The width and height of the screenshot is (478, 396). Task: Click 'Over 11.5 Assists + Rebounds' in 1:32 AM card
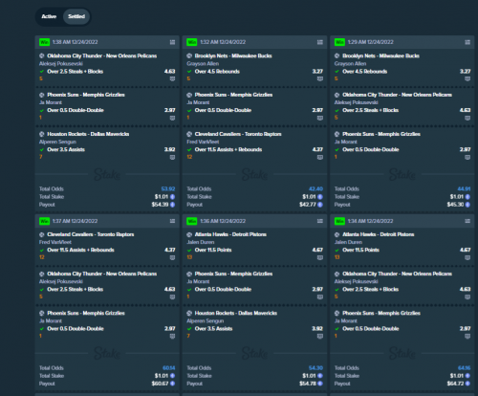pyautogui.click(x=228, y=149)
